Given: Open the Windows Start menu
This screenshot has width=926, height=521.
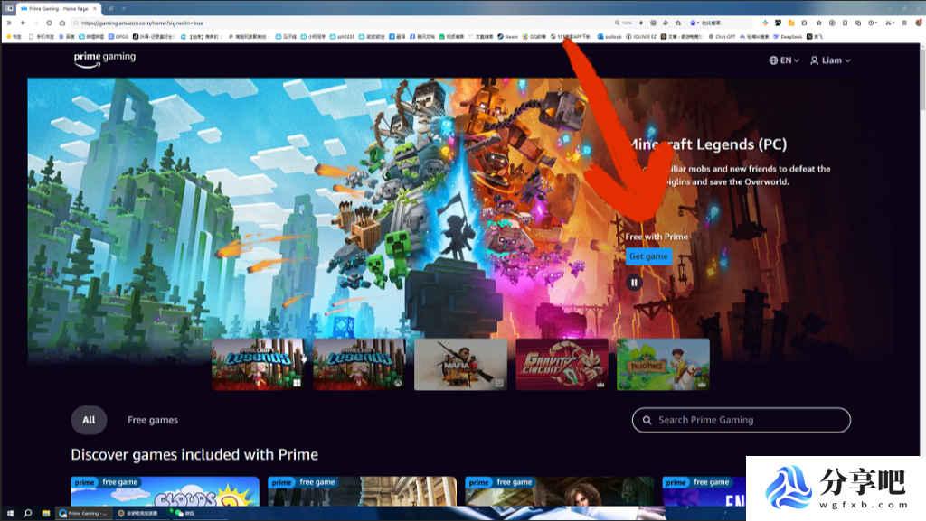Looking at the screenshot, I should tap(10, 514).
